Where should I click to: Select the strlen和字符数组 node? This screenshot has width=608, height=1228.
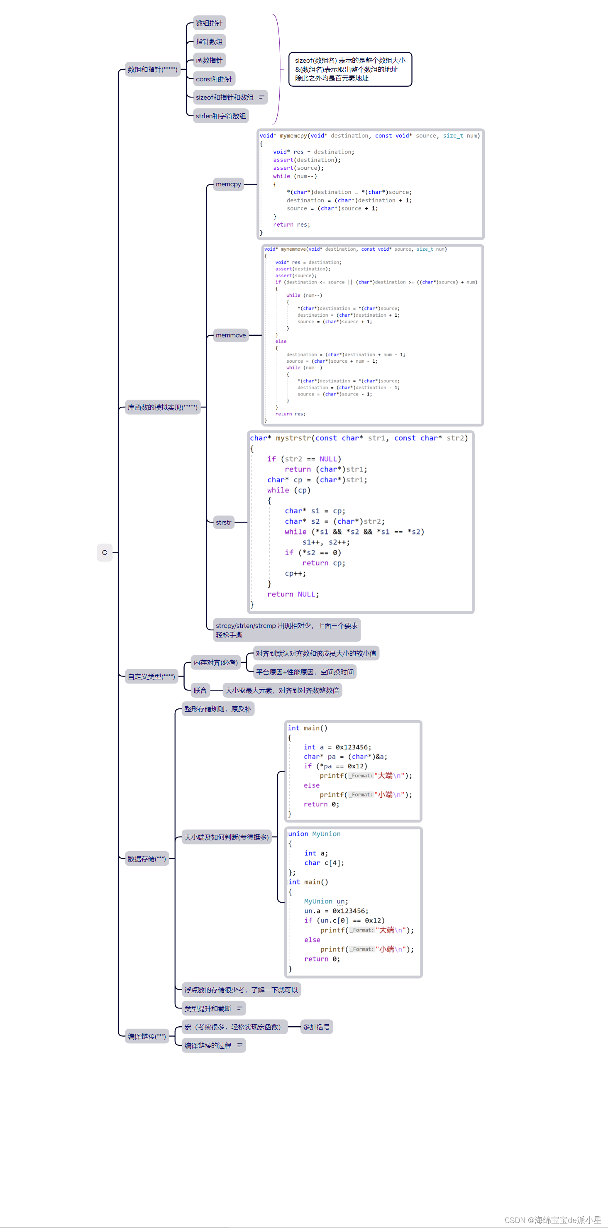pos(221,116)
